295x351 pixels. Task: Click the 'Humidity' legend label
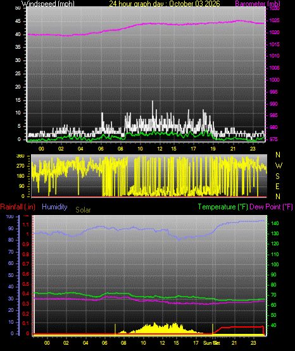coord(54,207)
